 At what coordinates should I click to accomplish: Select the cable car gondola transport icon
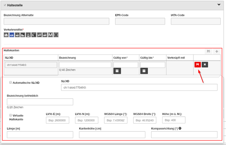(x=28, y=35)
